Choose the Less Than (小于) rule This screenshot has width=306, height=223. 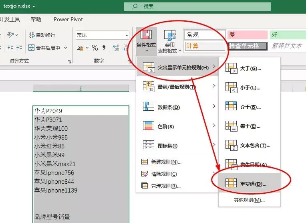(x=250, y=88)
